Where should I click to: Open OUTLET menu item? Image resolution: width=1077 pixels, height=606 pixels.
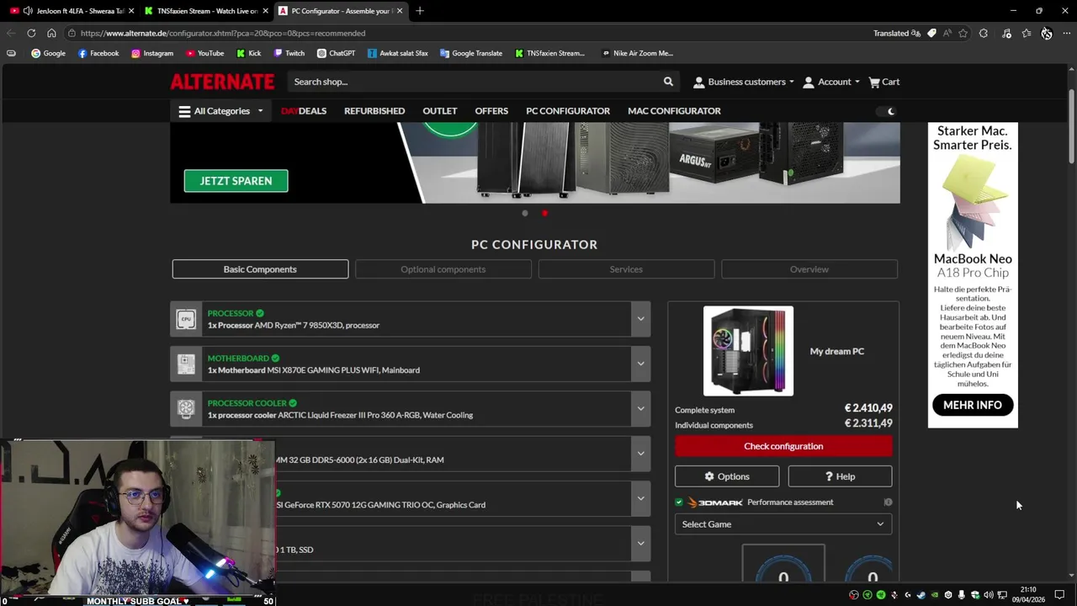[x=440, y=111]
